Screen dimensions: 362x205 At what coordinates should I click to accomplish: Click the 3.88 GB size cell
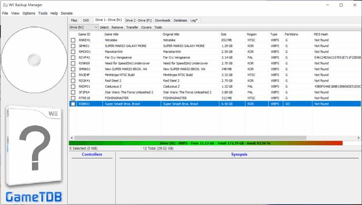pos(227,92)
